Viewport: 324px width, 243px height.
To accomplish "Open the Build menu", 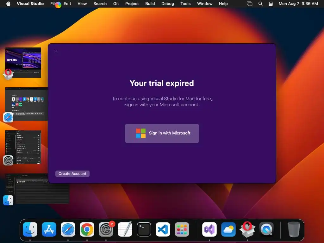I will click(150, 3).
